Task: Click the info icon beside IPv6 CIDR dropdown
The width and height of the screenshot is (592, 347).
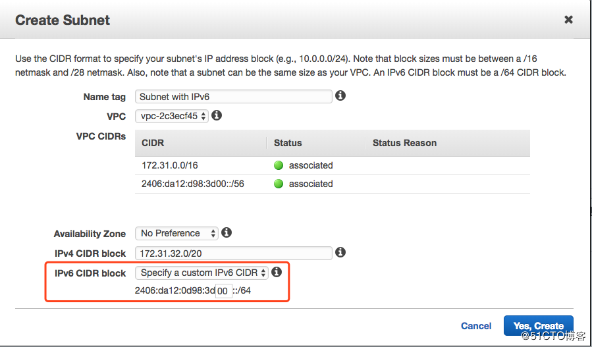Action: point(277,272)
